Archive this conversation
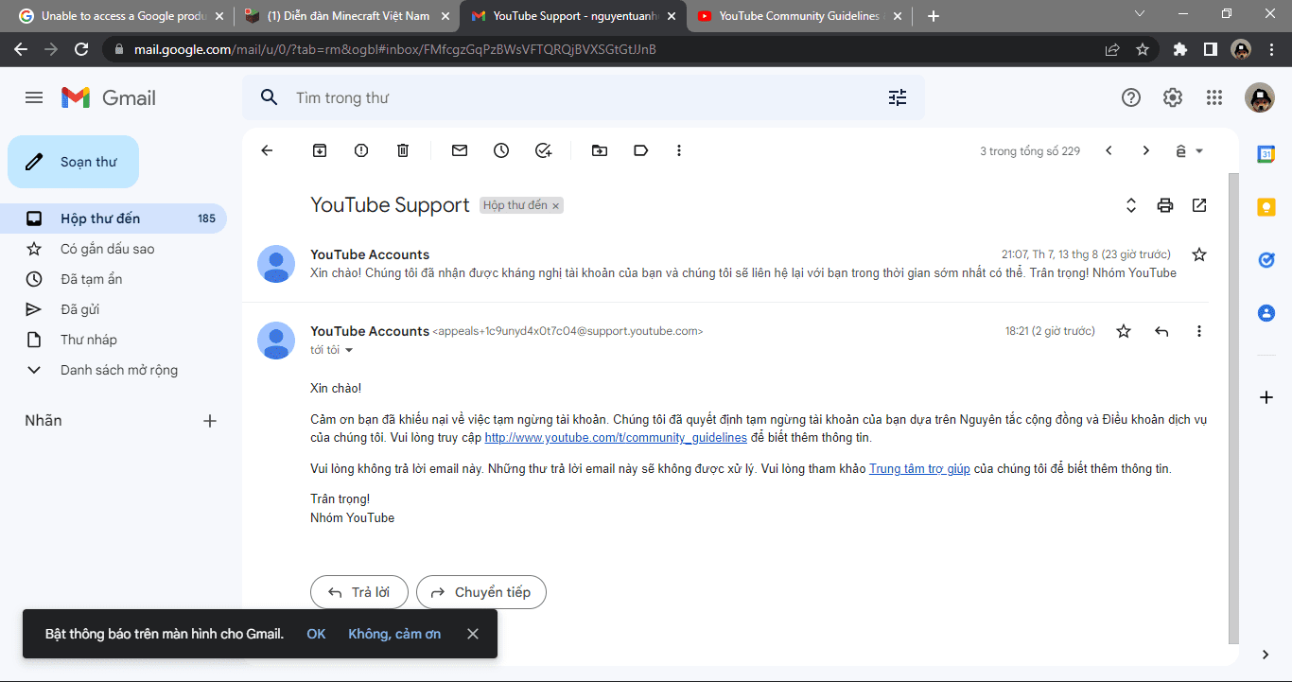This screenshot has height=682, width=1292. (x=320, y=150)
